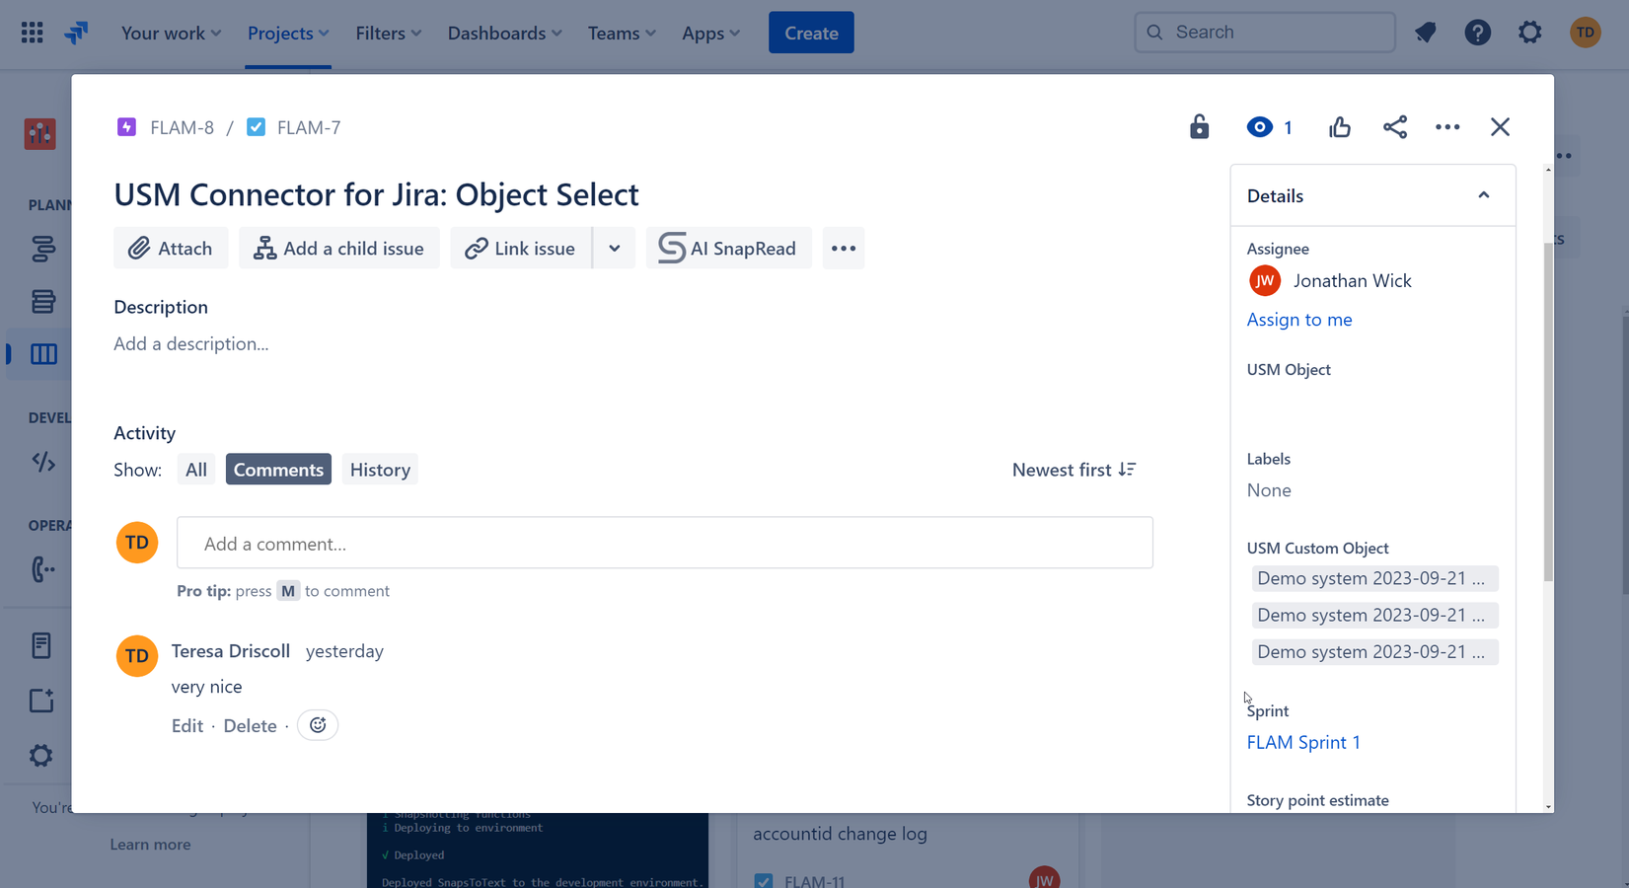Viewport: 1629px width, 888px height.
Task: Delete Teresa Driscoll's comment
Action: (250, 725)
